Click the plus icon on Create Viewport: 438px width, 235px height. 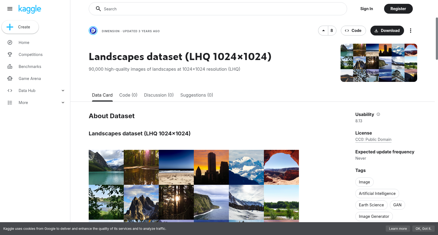[10, 27]
